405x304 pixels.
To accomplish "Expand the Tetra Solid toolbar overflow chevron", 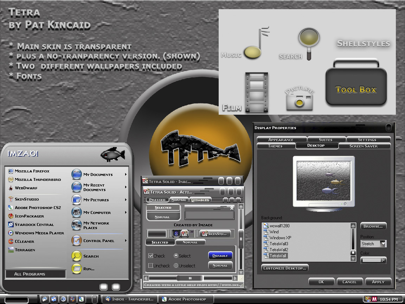I will click(192, 232).
